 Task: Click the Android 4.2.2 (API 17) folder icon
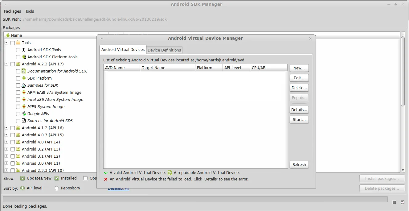click(18, 64)
